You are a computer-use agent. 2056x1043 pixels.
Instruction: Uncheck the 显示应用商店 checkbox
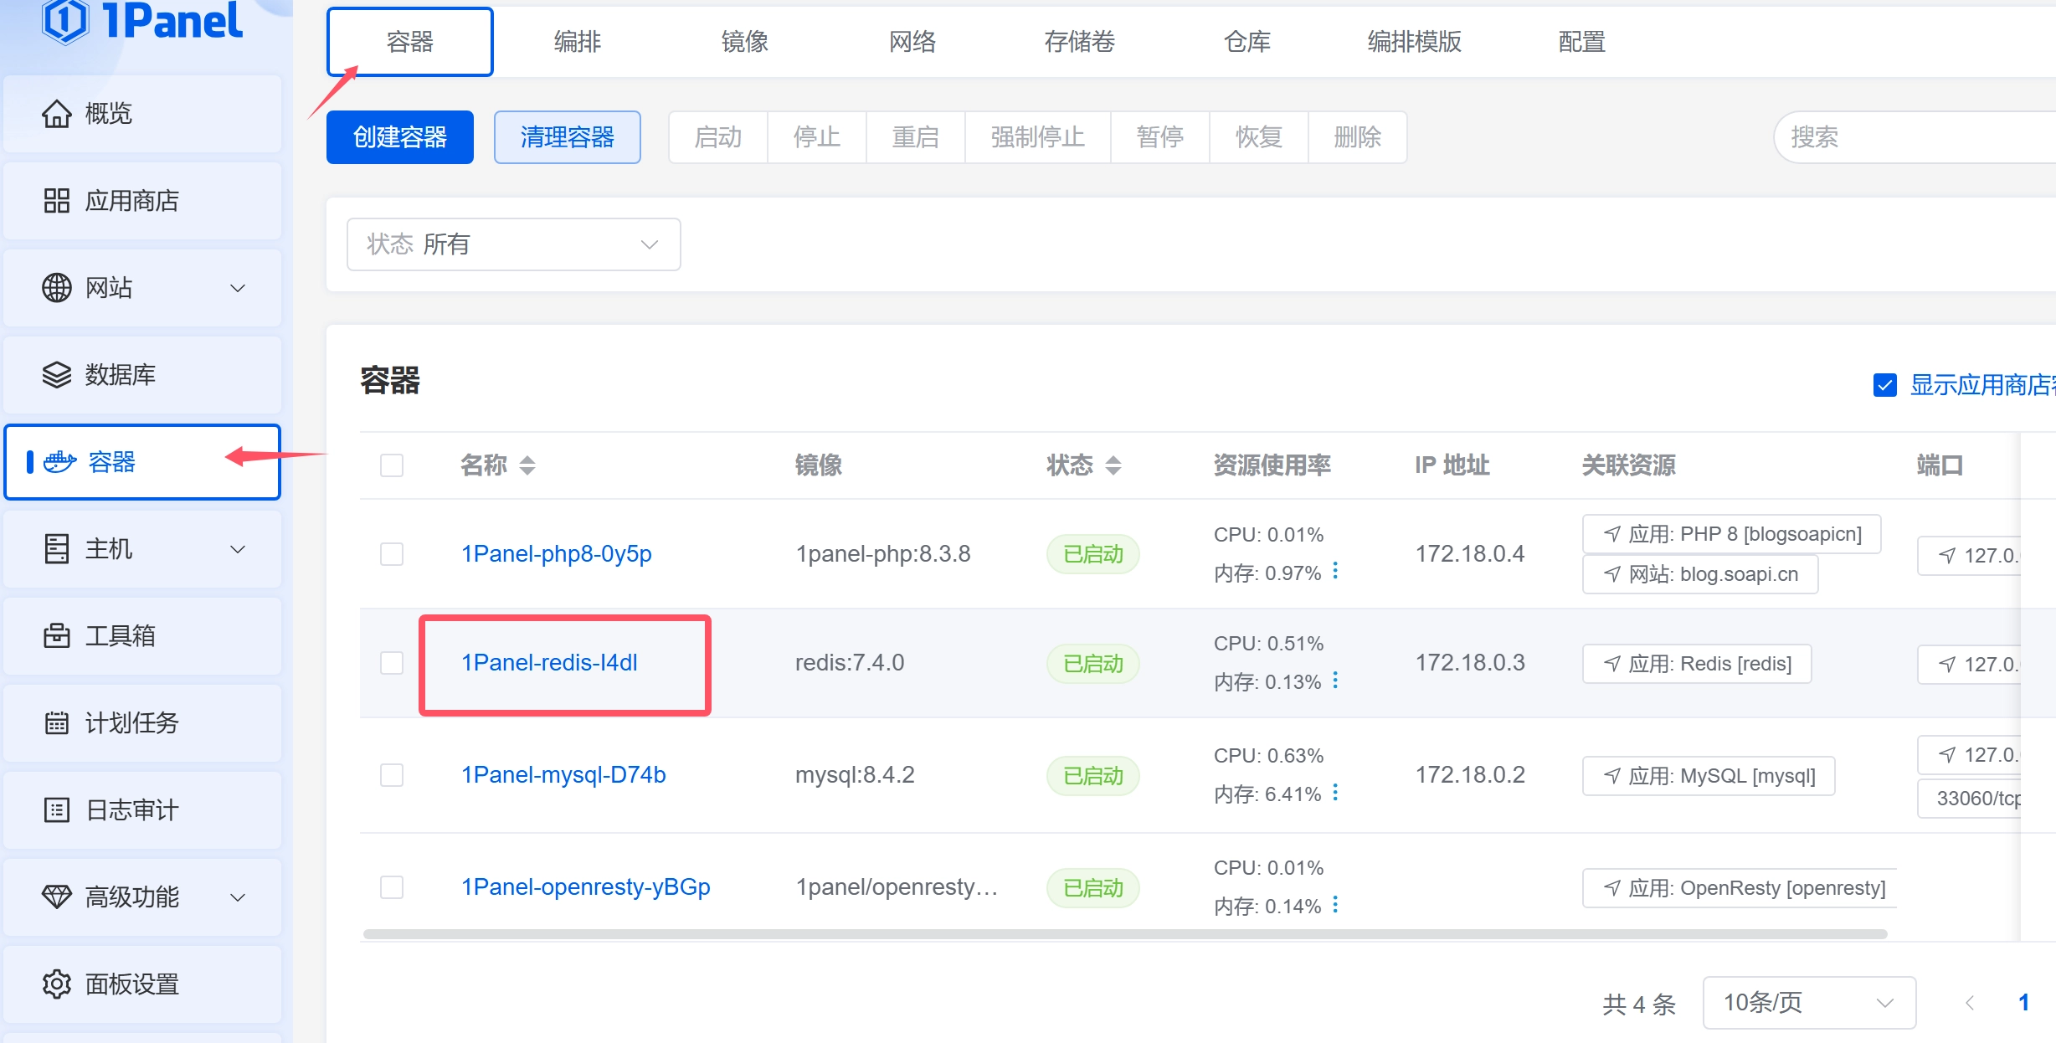(1884, 385)
